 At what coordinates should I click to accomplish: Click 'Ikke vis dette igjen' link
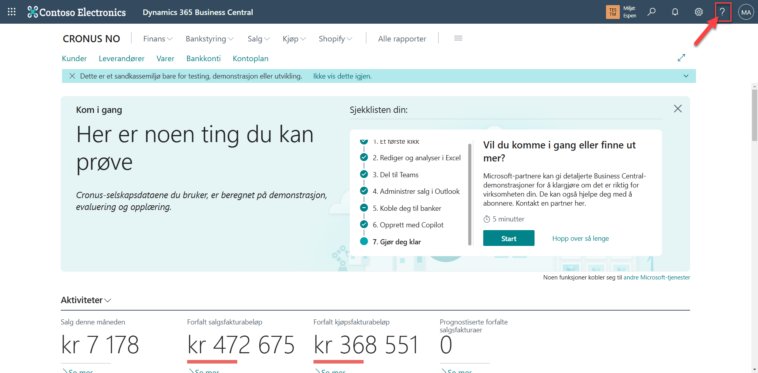point(342,76)
